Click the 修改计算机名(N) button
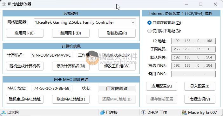Viewport: 223px width, 116px height. pyautogui.click(x=71, y=66)
